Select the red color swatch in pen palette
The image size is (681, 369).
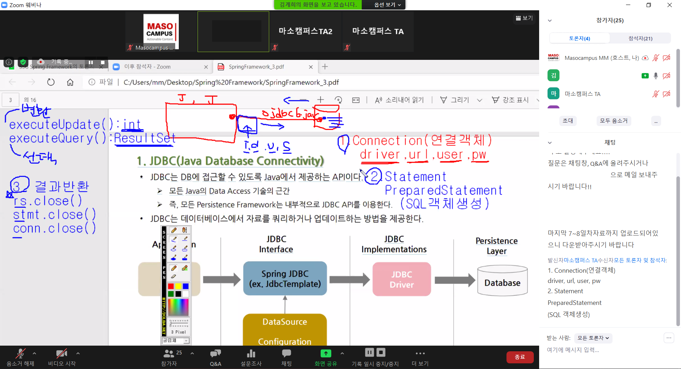click(x=171, y=286)
